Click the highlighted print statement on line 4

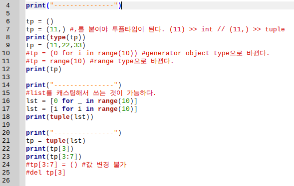74,5
